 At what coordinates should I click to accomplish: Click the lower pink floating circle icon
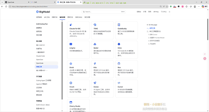(x=205, y=58)
